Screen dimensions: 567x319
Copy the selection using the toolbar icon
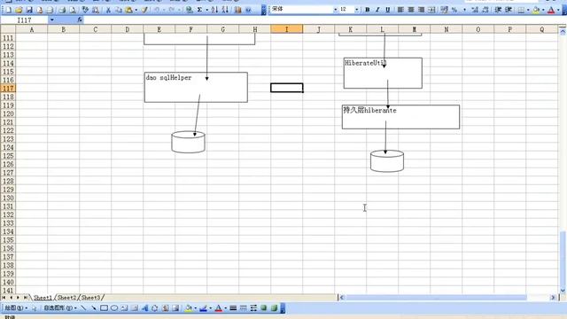click(x=118, y=10)
